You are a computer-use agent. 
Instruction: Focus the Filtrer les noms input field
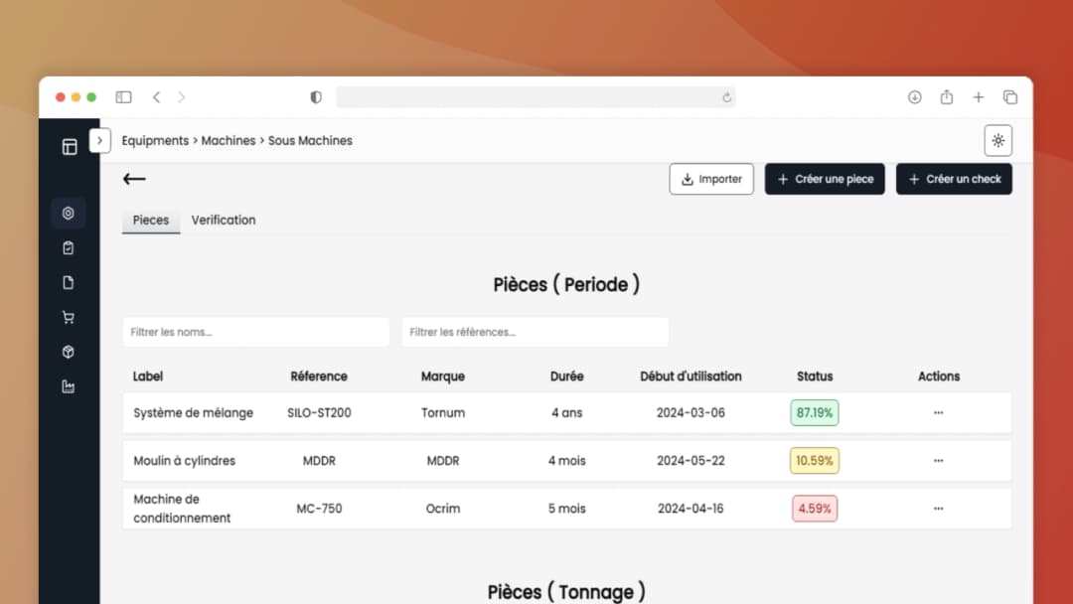(x=255, y=332)
